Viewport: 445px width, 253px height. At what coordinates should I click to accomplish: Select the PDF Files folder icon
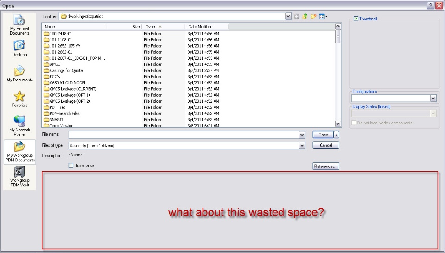(x=46, y=107)
